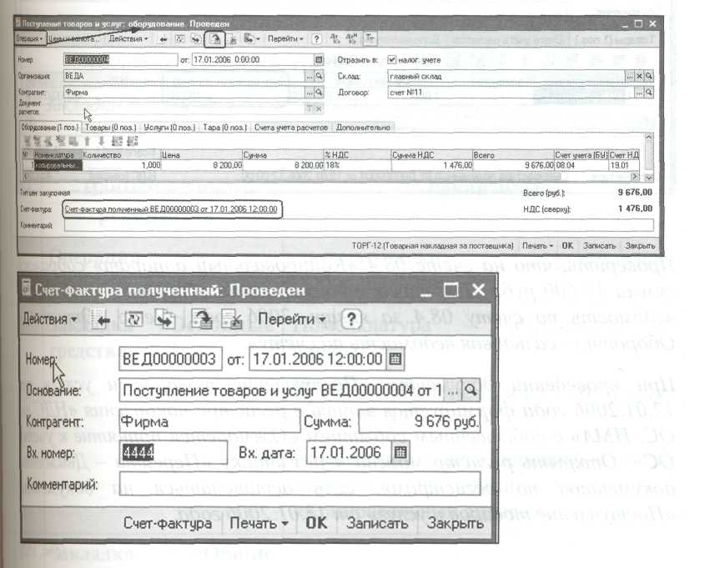Click Номер field ВЕД00000004 in receipt window
This screenshot has width=720, height=568.
(x=120, y=59)
